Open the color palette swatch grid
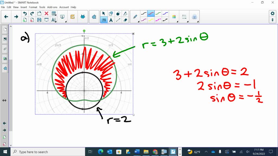 174,17
